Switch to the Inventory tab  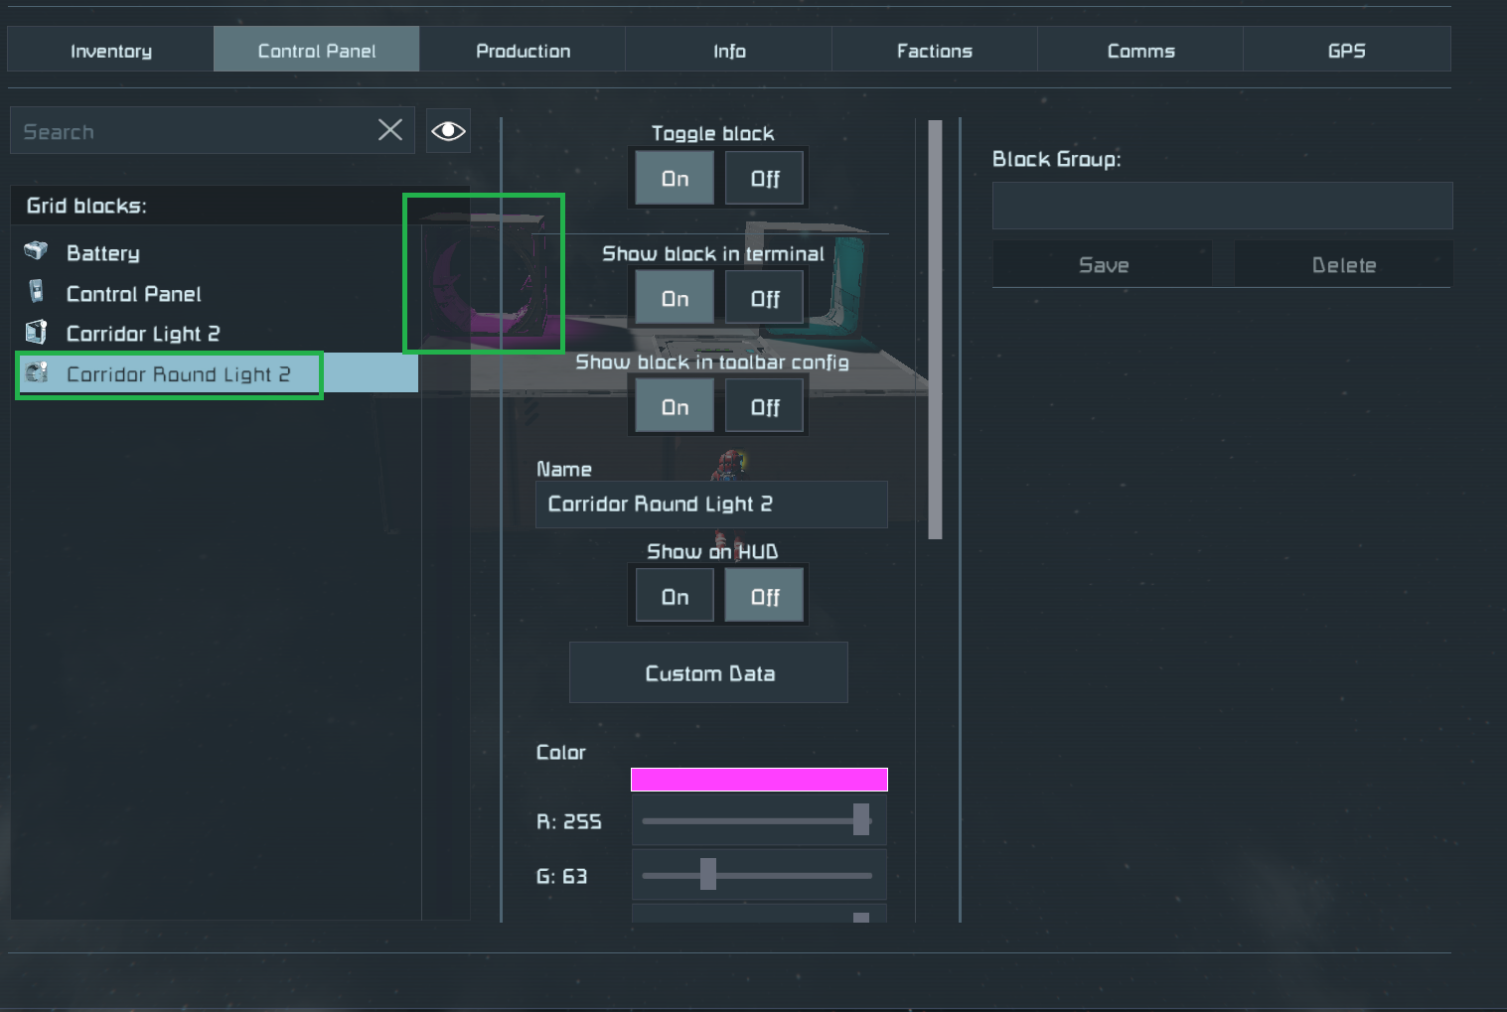coord(111,51)
